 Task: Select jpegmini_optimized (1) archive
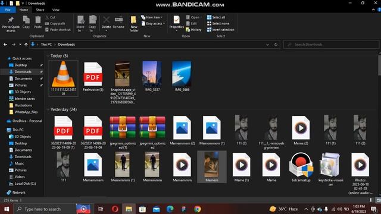coord(123,133)
